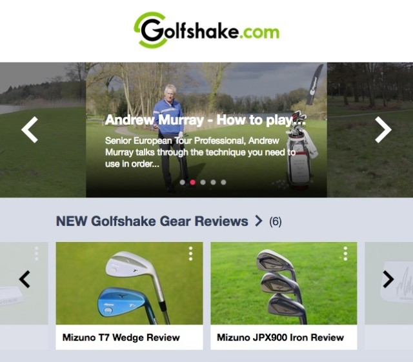Expand Gear Reviews section via chevron arrow
This screenshot has height=362, width=413.
pos(259,221)
